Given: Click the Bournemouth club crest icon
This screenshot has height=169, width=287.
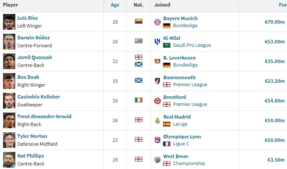Looking at the screenshot, I should tap(157, 81).
